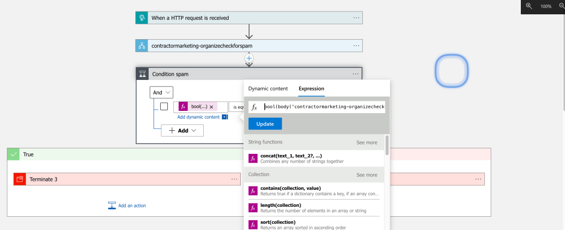Click the plus insert-step button between actions
The image size is (565, 230).
[249, 58]
